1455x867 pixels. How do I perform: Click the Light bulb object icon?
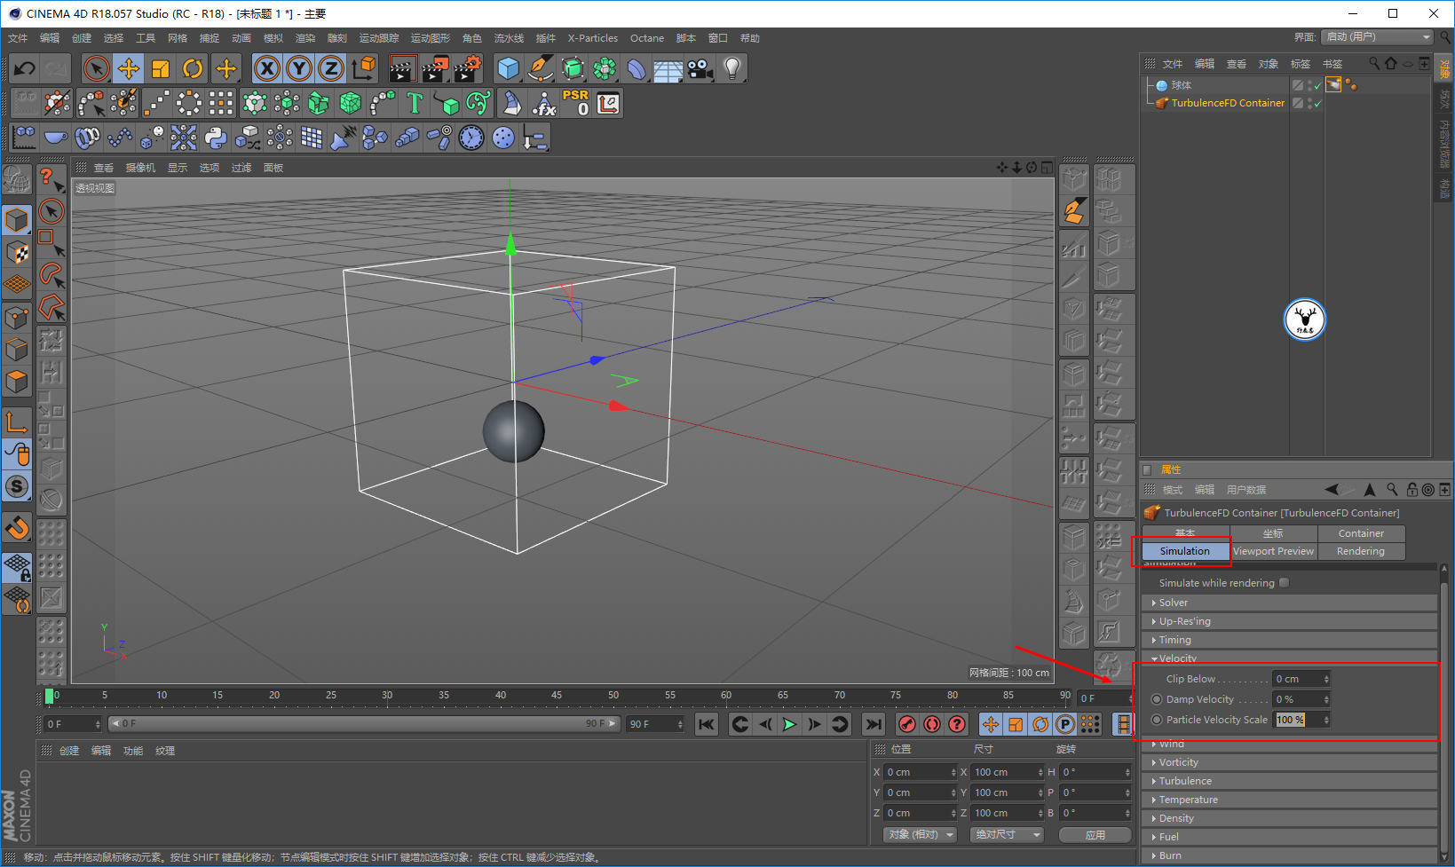(731, 68)
